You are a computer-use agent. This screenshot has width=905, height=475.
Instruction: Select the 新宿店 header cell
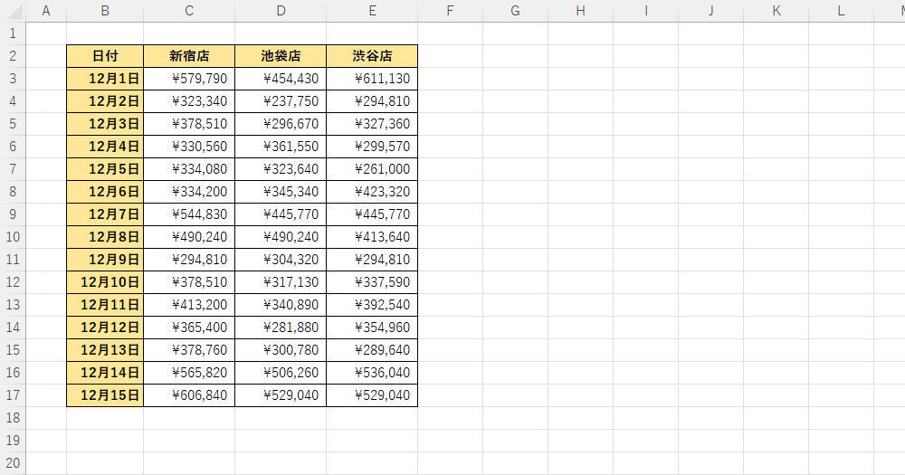(189, 56)
